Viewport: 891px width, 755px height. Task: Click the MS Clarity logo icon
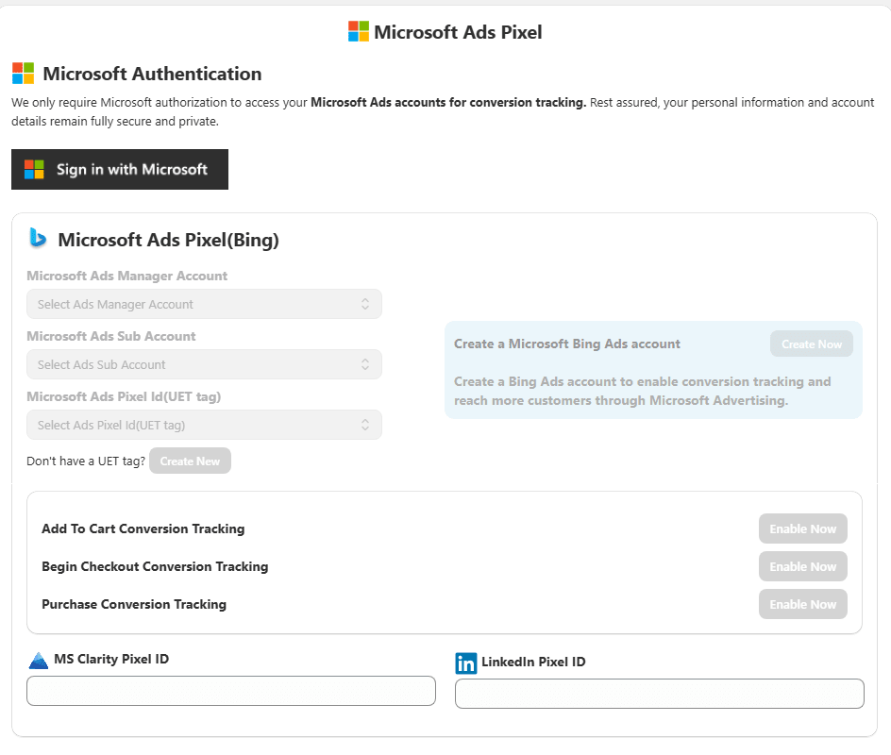pos(39,660)
